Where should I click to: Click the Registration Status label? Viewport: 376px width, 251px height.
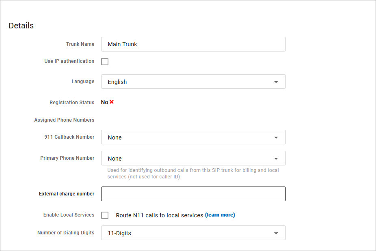click(72, 103)
